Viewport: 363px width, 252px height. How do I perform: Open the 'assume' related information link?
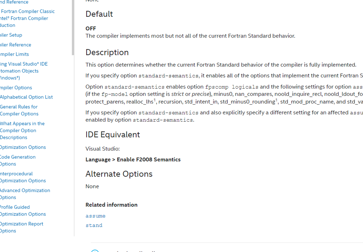click(x=95, y=216)
